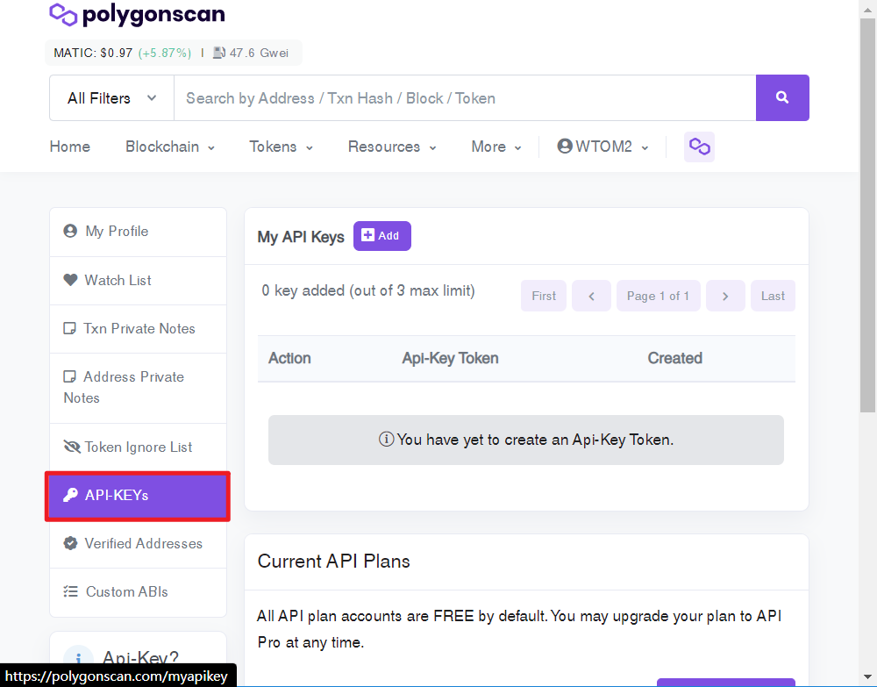Open Verified Addresses in sidebar
The width and height of the screenshot is (877, 687).
tap(139, 544)
